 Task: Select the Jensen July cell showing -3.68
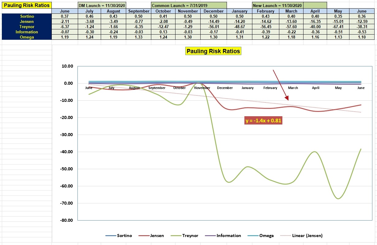tap(89, 21)
